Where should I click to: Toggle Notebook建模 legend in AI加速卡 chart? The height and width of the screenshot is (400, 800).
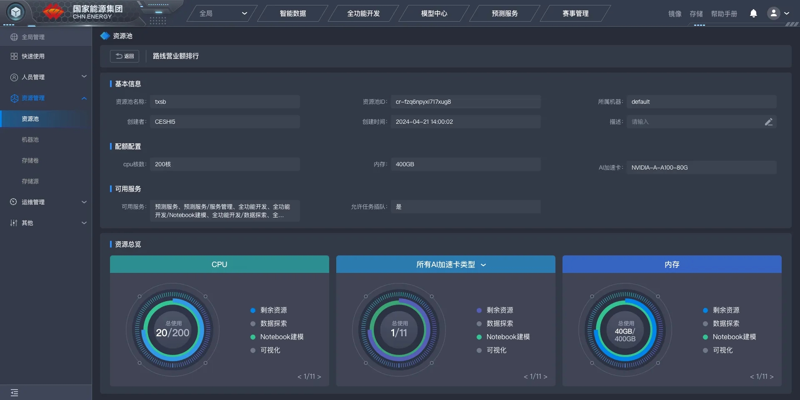tap(507, 337)
